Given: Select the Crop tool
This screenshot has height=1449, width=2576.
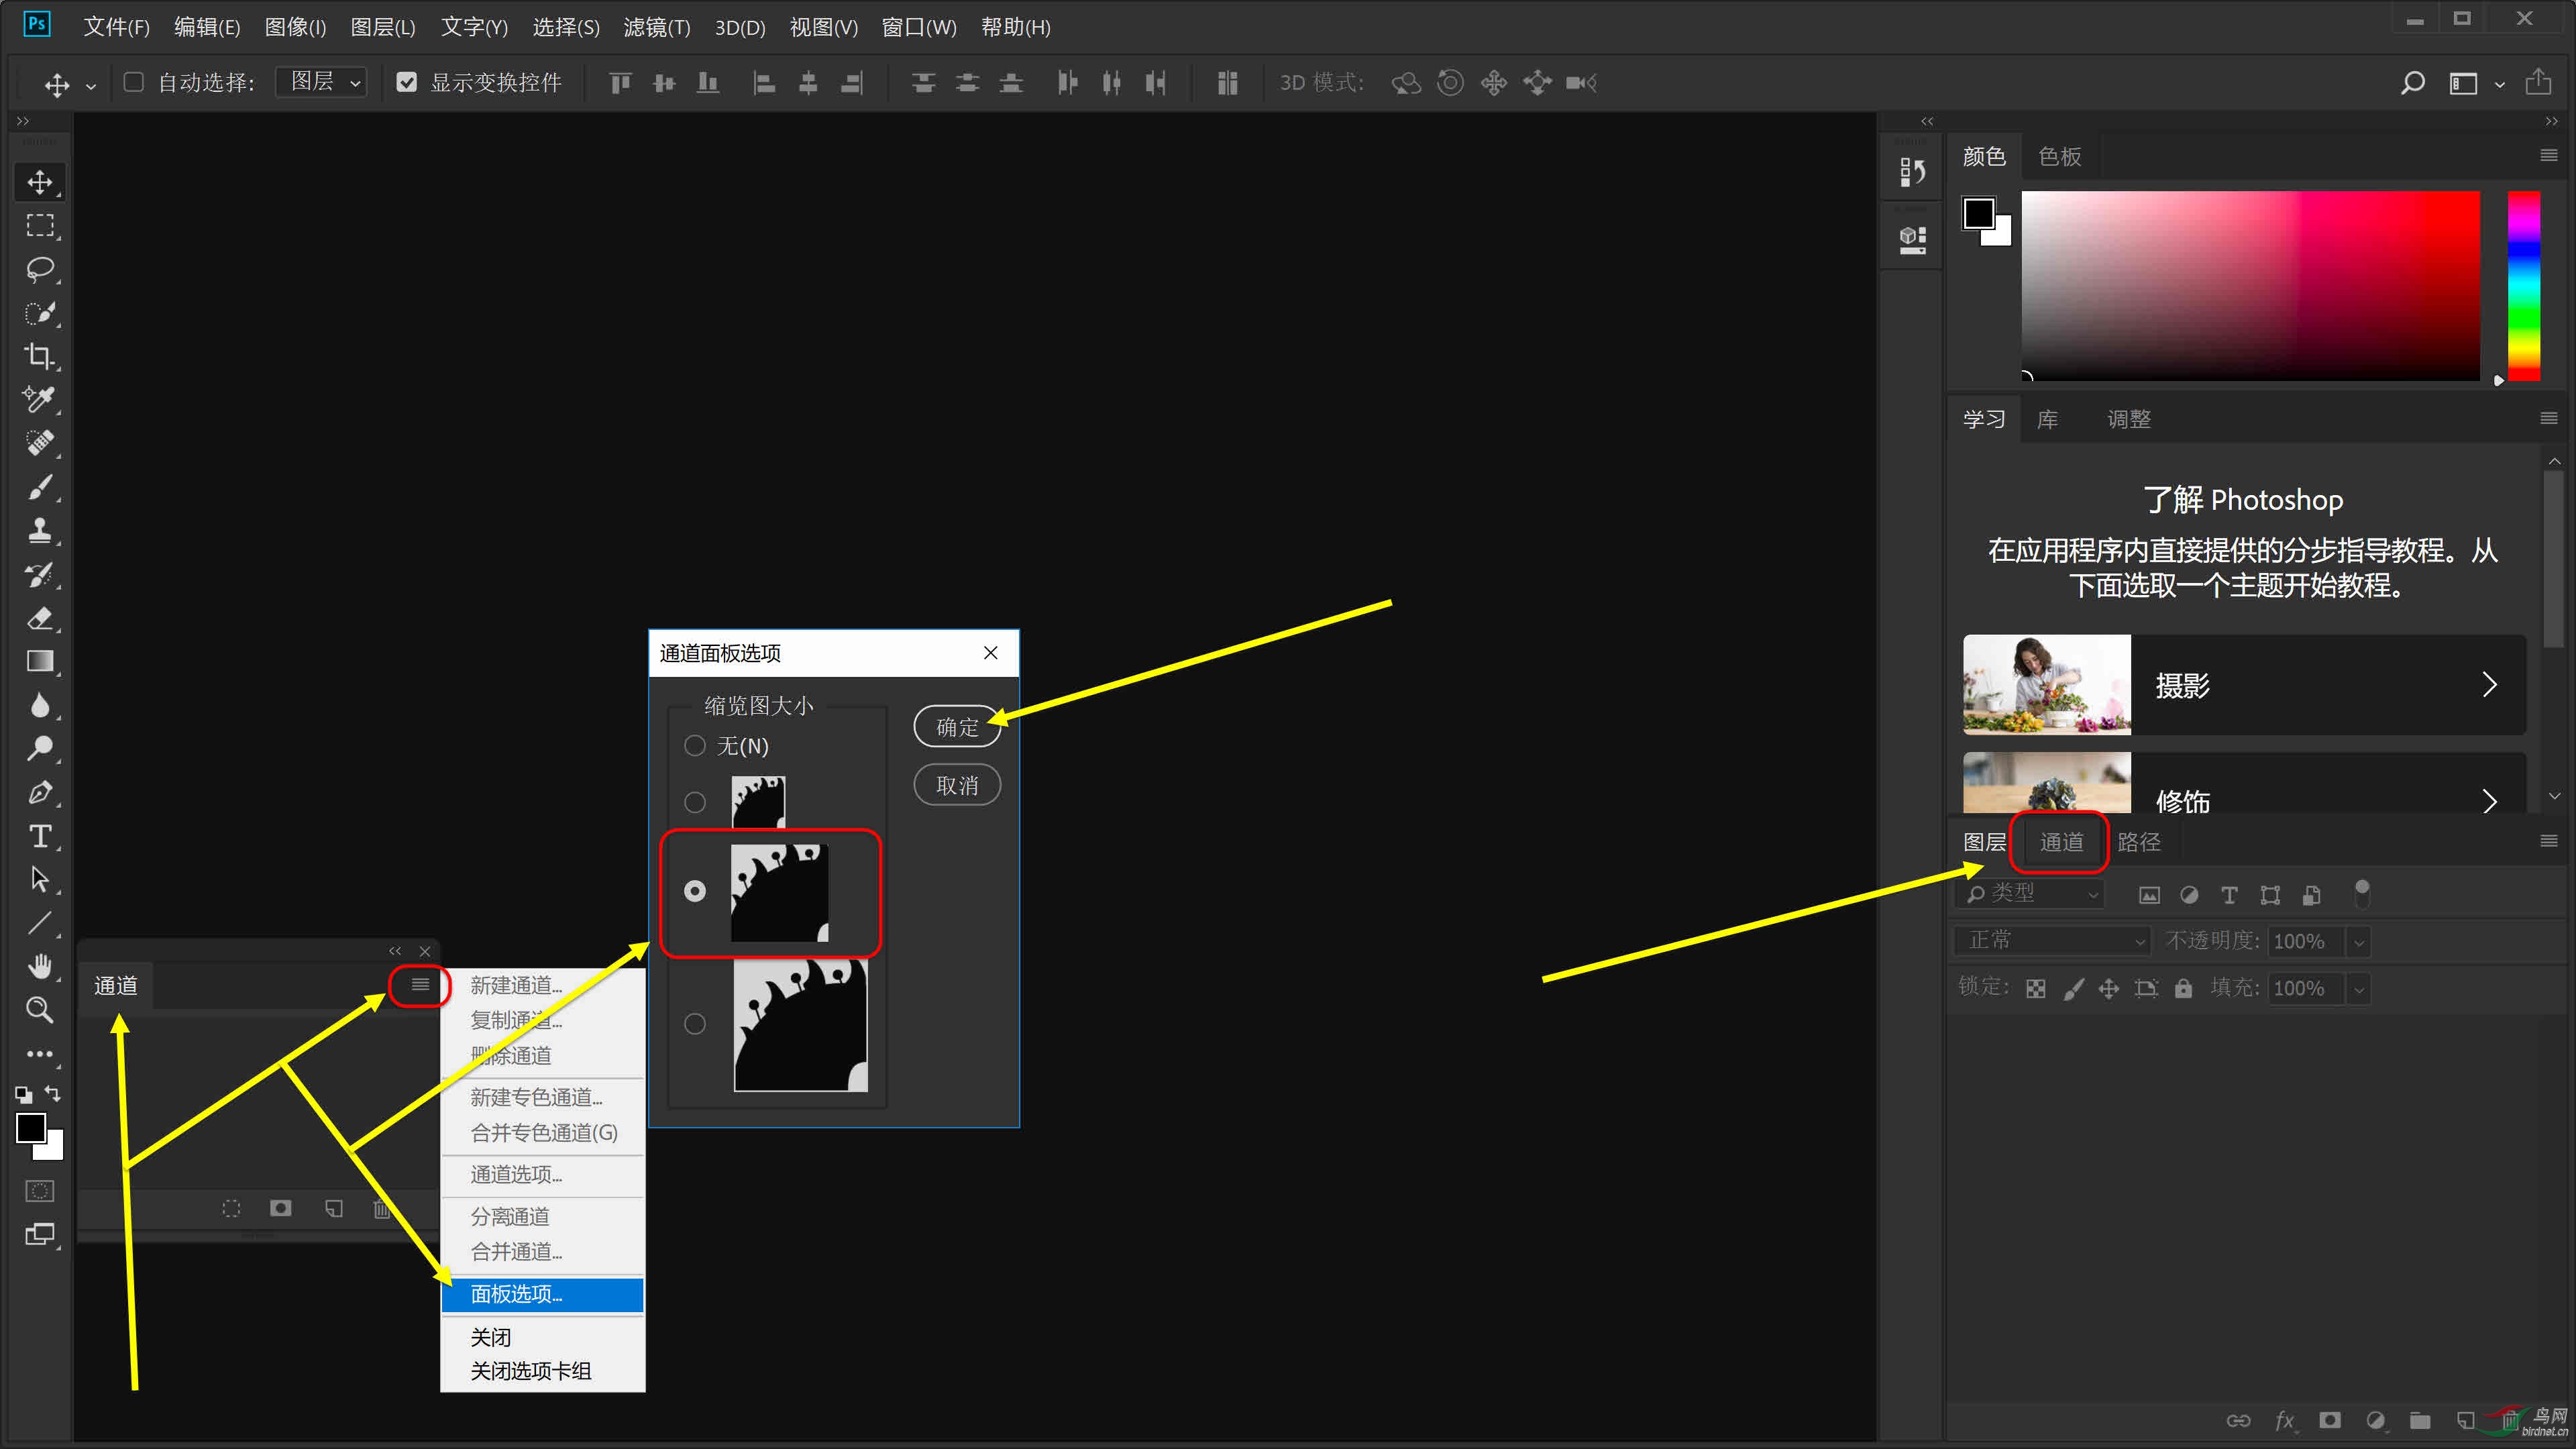Looking at the screenshot, I should point(39,356).
